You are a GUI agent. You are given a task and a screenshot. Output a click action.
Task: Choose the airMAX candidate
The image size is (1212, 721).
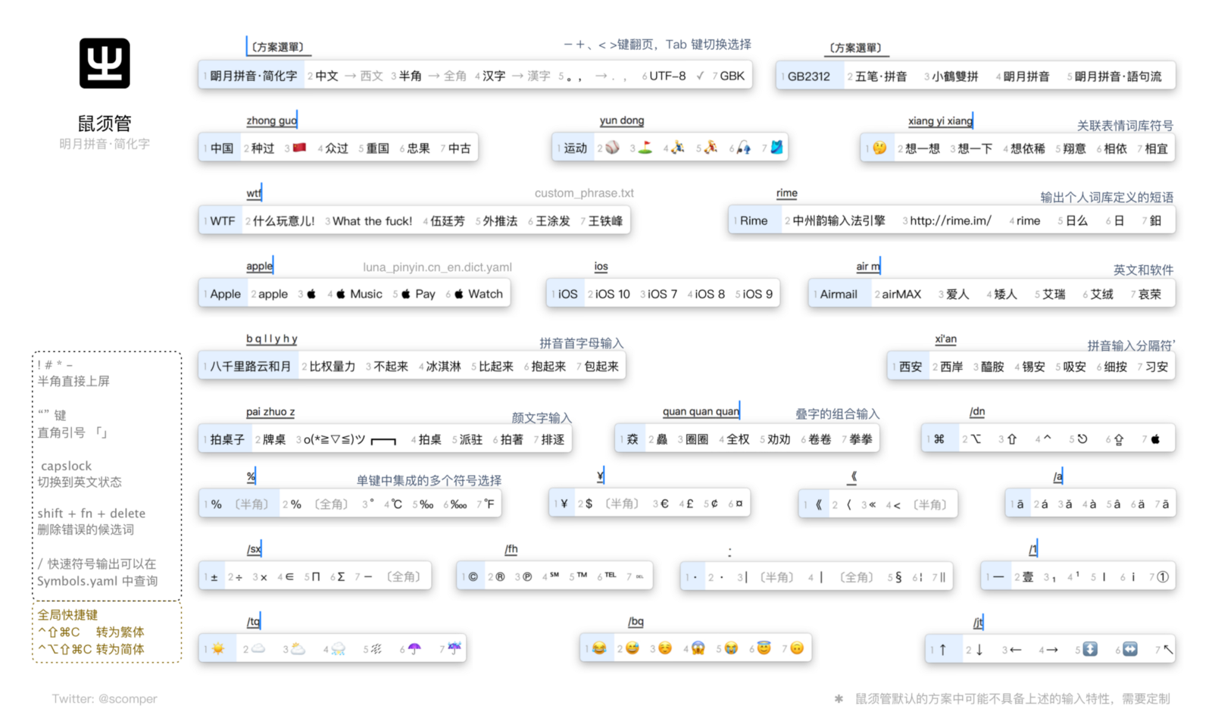click(901, 294)
